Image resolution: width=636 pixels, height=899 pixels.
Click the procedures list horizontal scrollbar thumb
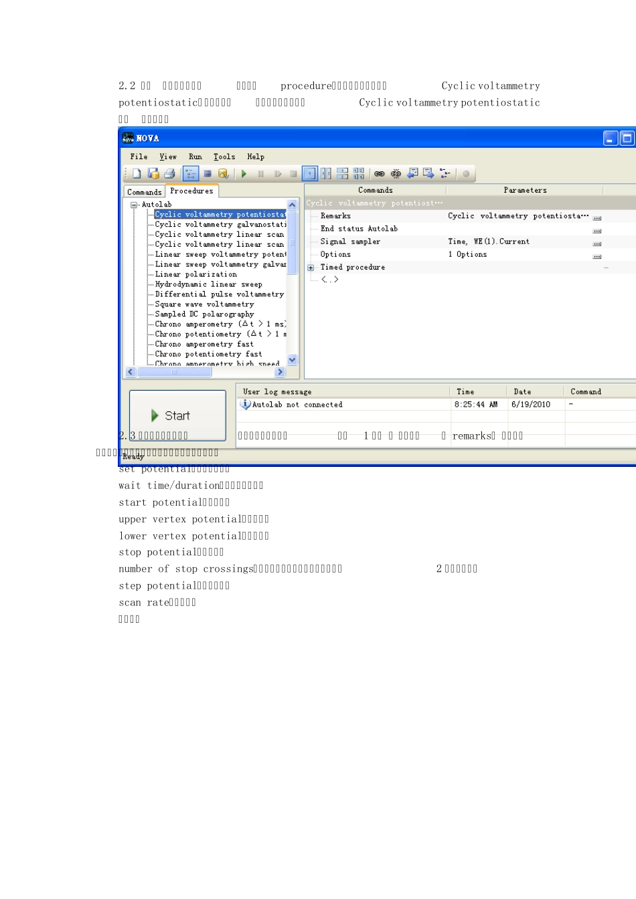(x=174, y=372)
